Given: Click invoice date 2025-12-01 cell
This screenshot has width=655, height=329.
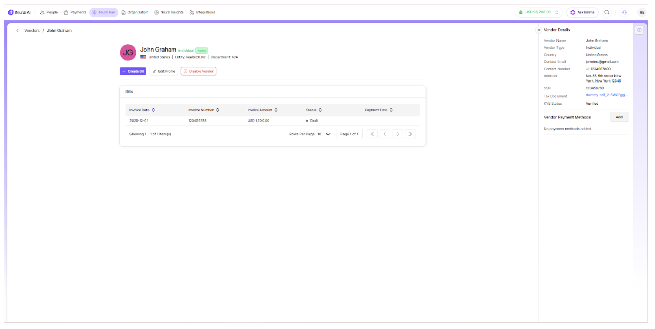Looking at the screenshot, I should (139, 121).
